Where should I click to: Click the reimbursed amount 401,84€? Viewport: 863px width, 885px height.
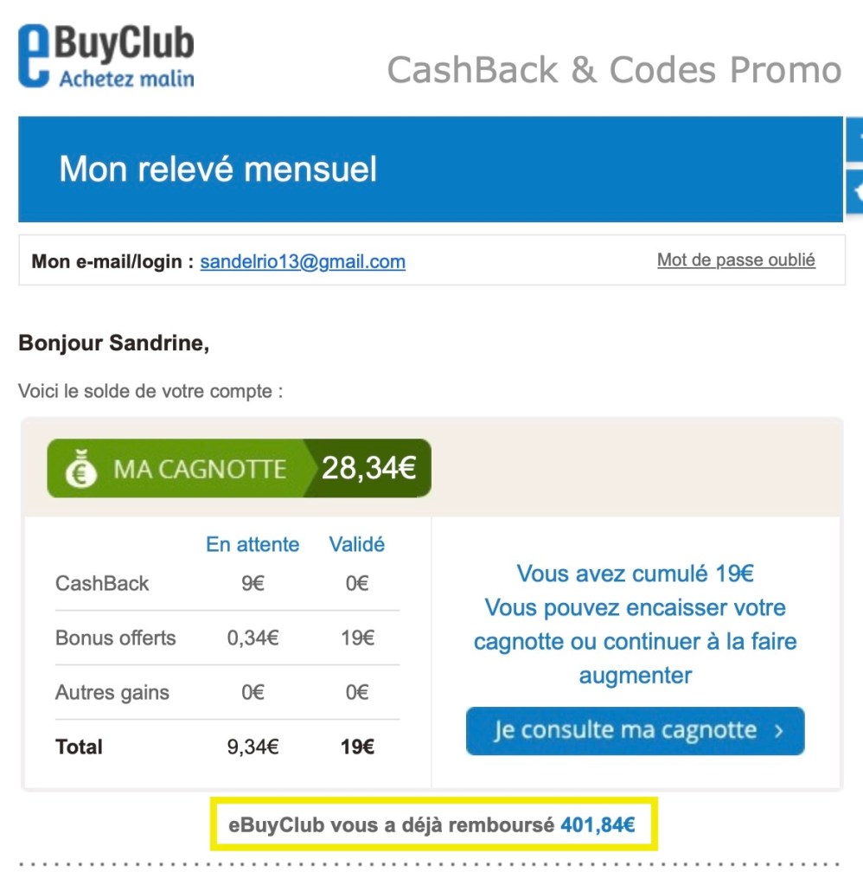[x=598, y=824]
